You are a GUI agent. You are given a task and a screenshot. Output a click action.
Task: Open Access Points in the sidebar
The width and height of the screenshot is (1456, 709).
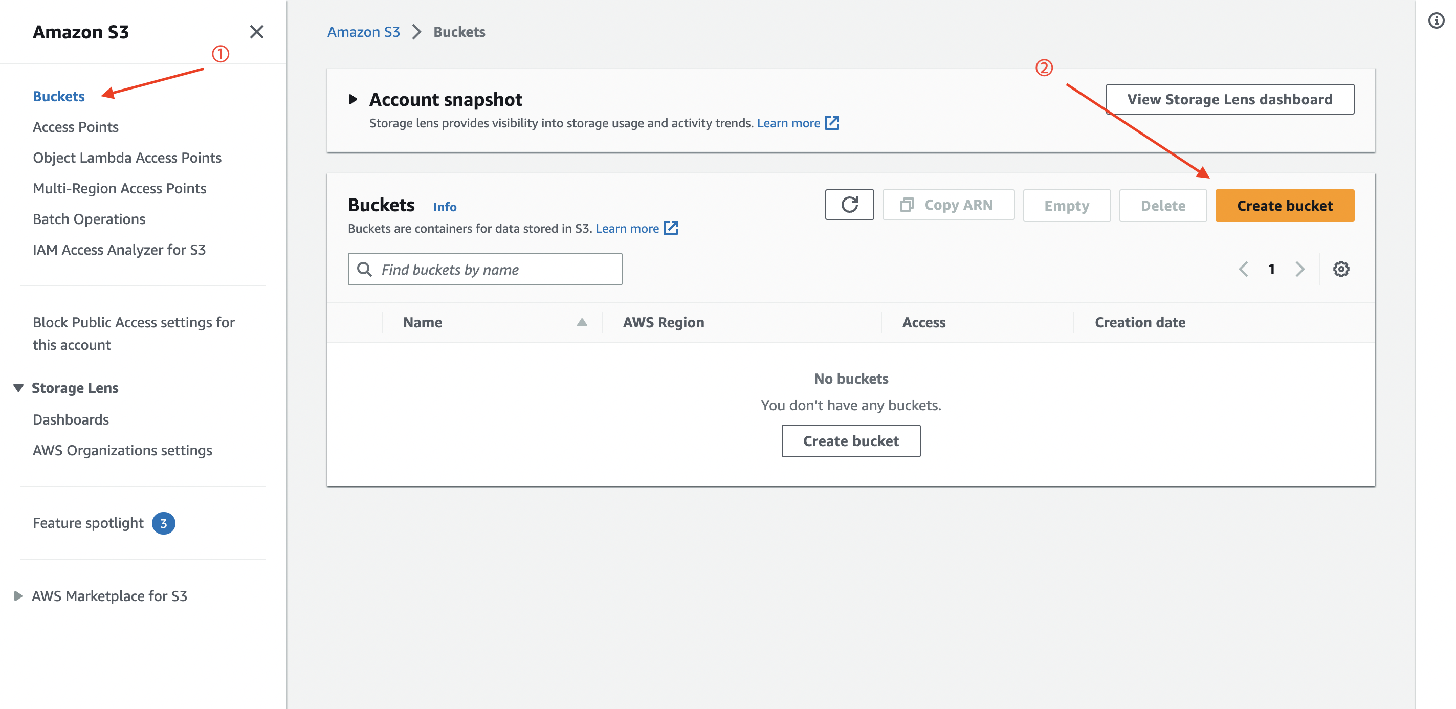[76, 126]
